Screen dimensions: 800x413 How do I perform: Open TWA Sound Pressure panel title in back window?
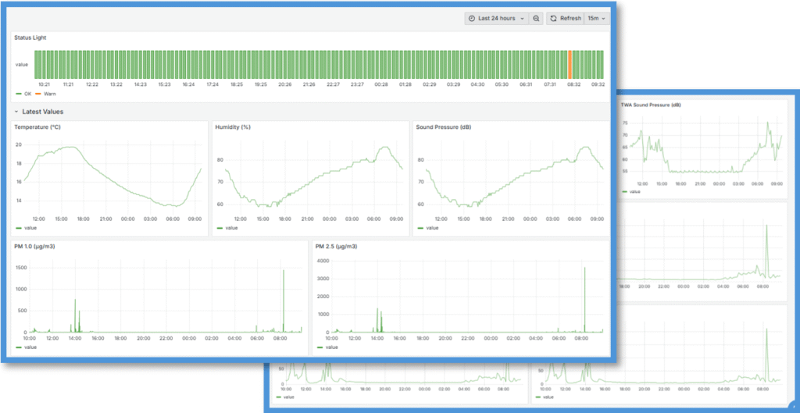click(651, 105)
